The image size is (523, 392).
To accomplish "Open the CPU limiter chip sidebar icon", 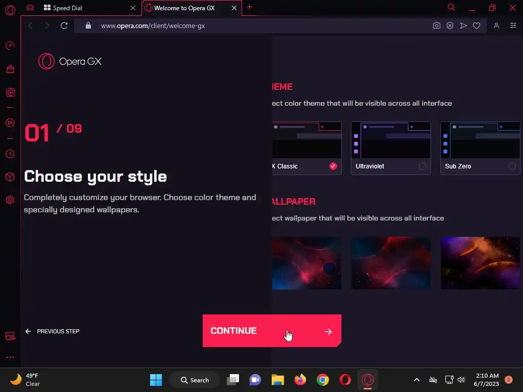I will pyautogui.click(x=10, y=92).
